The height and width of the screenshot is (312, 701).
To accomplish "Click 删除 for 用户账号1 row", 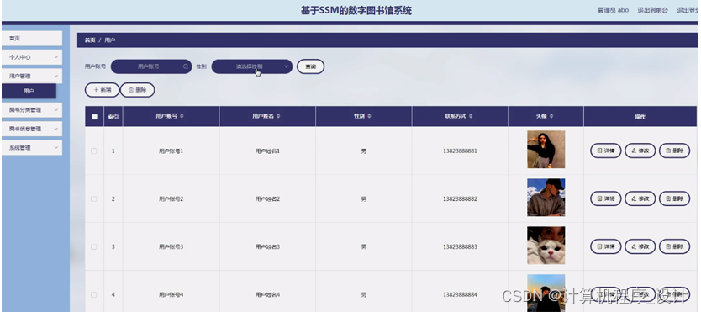I will pos(675,151).
